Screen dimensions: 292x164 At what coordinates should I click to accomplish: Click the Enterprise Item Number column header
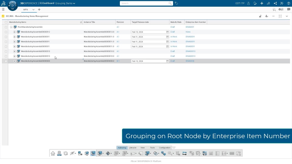(196, 22)
